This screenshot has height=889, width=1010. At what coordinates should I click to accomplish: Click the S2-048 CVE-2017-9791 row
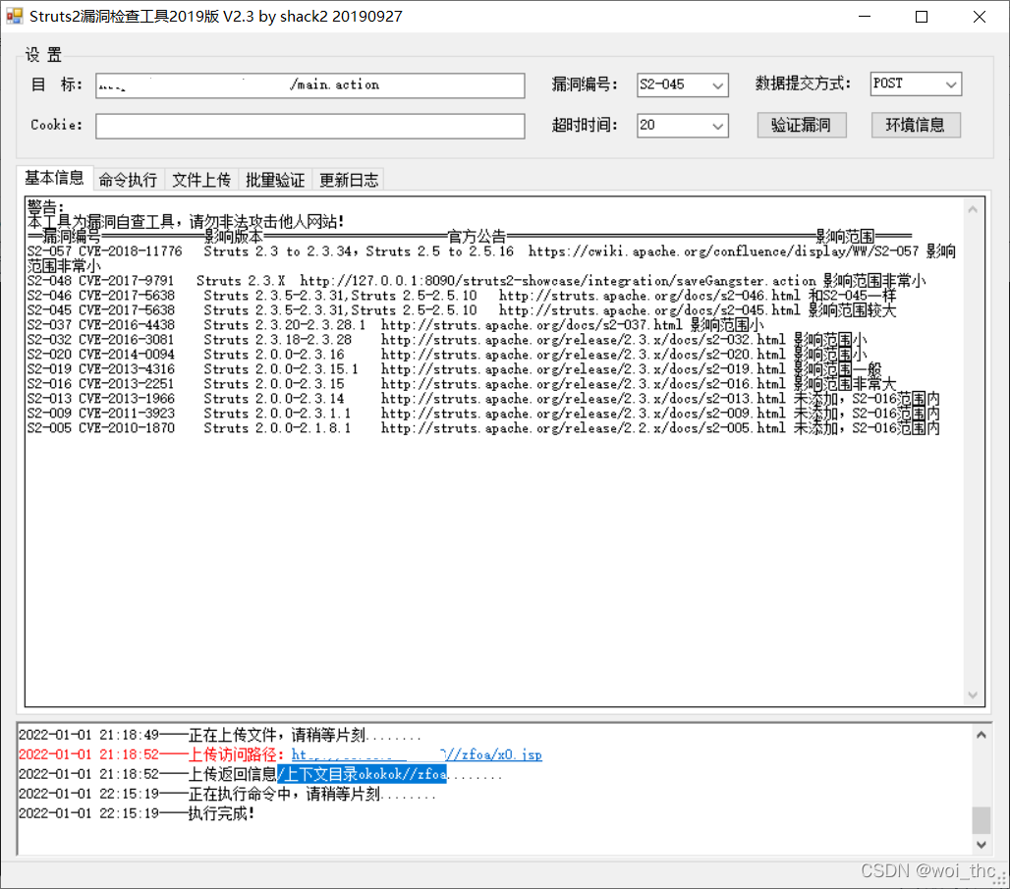[x=477, y=281]
